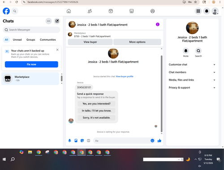Open Chats options three-dot menu

tap(48, 21)
